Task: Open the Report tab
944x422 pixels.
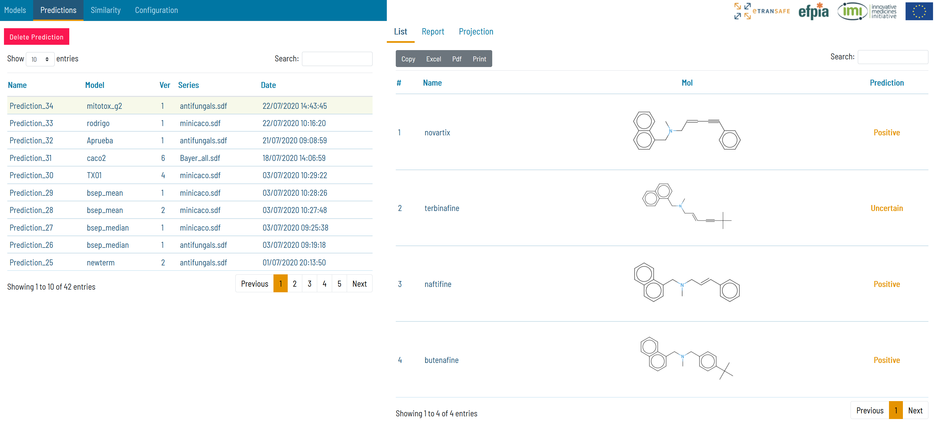Action: 433,32
